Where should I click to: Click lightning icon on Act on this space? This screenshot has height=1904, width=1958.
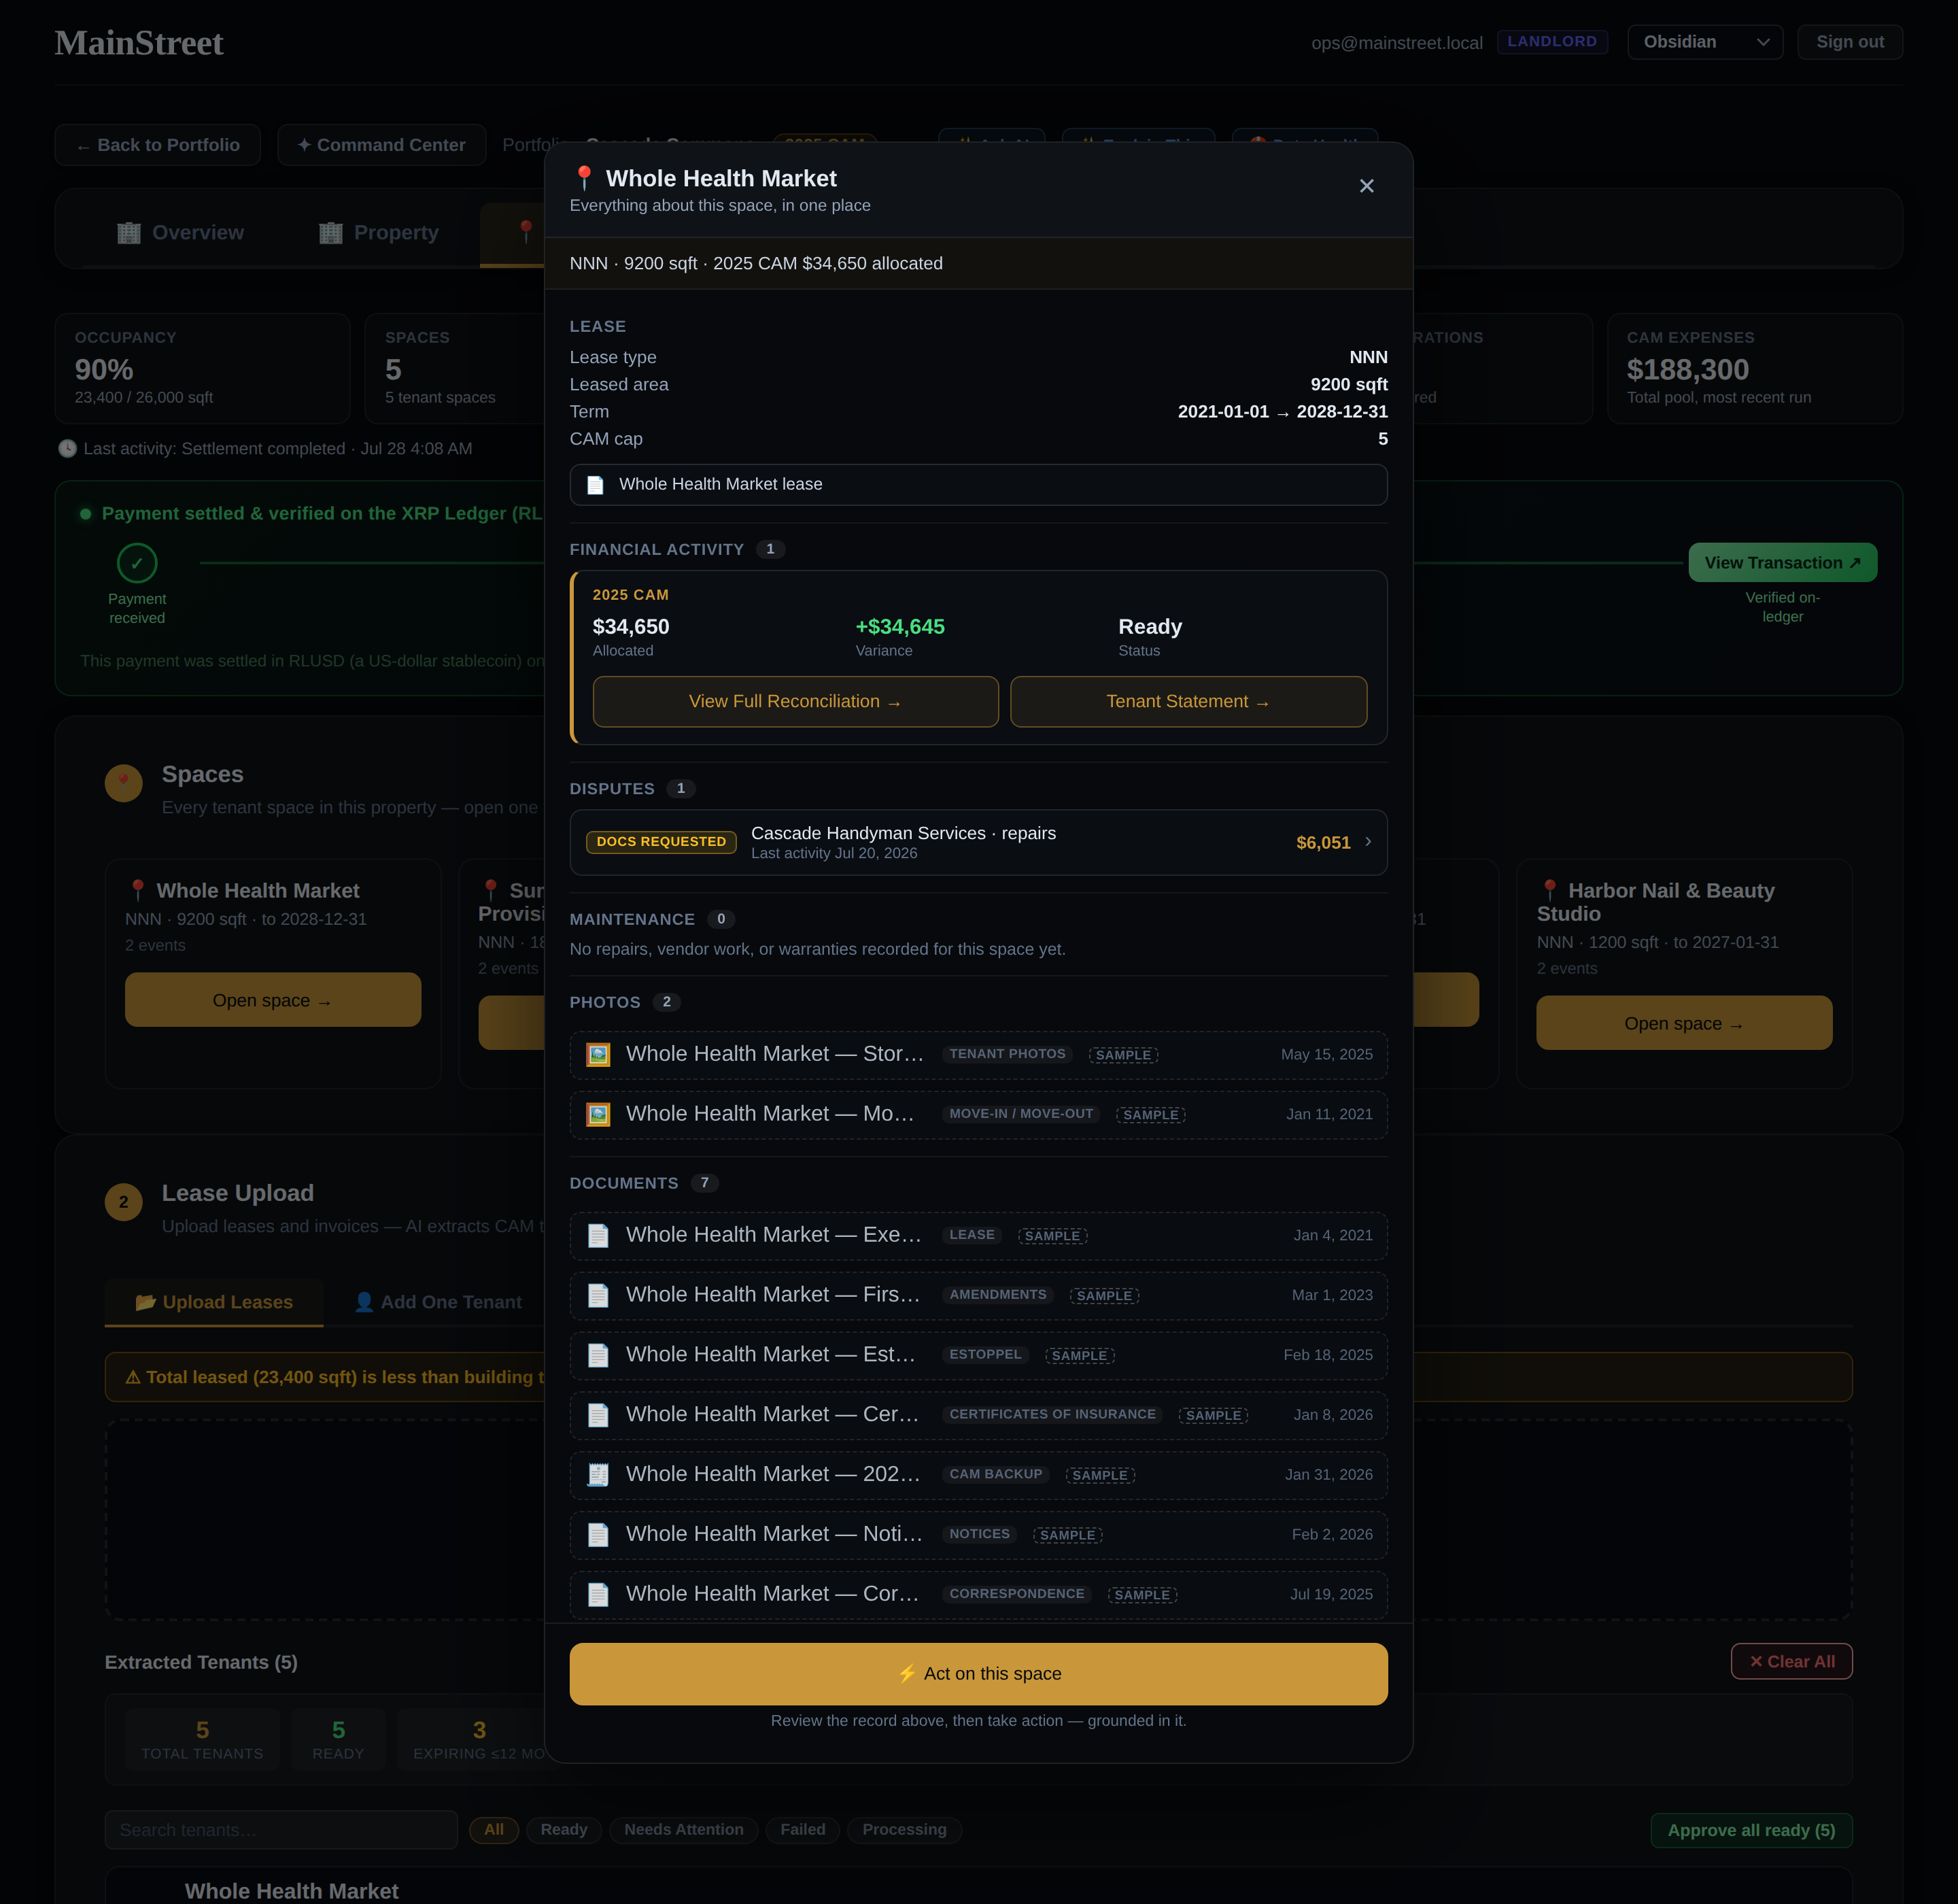click(x=907, y=1674)
